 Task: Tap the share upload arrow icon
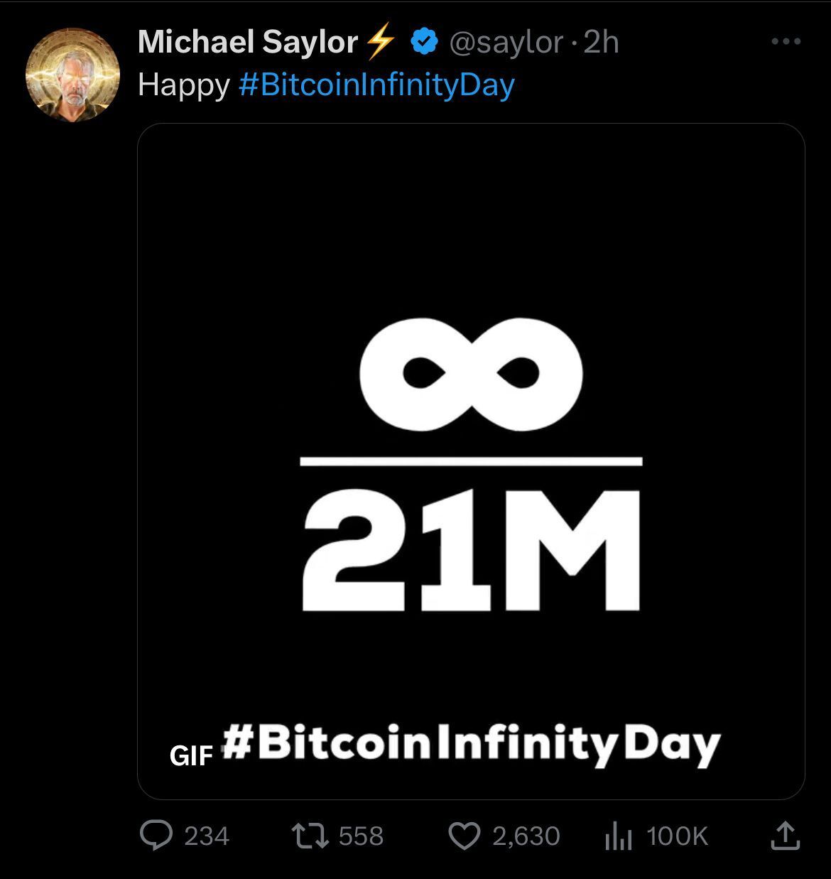coord(786,836)
